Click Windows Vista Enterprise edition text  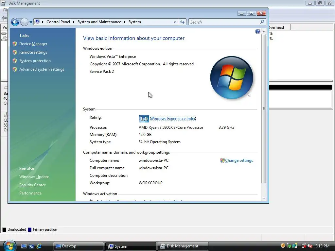point(113,57)
